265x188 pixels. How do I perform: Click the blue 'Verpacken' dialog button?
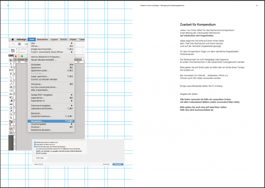(118, 164)
